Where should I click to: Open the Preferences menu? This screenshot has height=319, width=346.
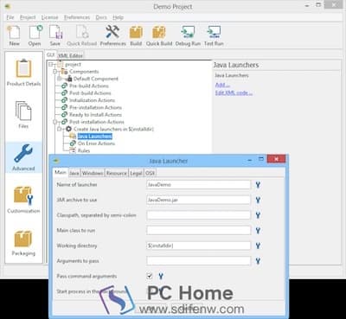[x=77, y=17]
